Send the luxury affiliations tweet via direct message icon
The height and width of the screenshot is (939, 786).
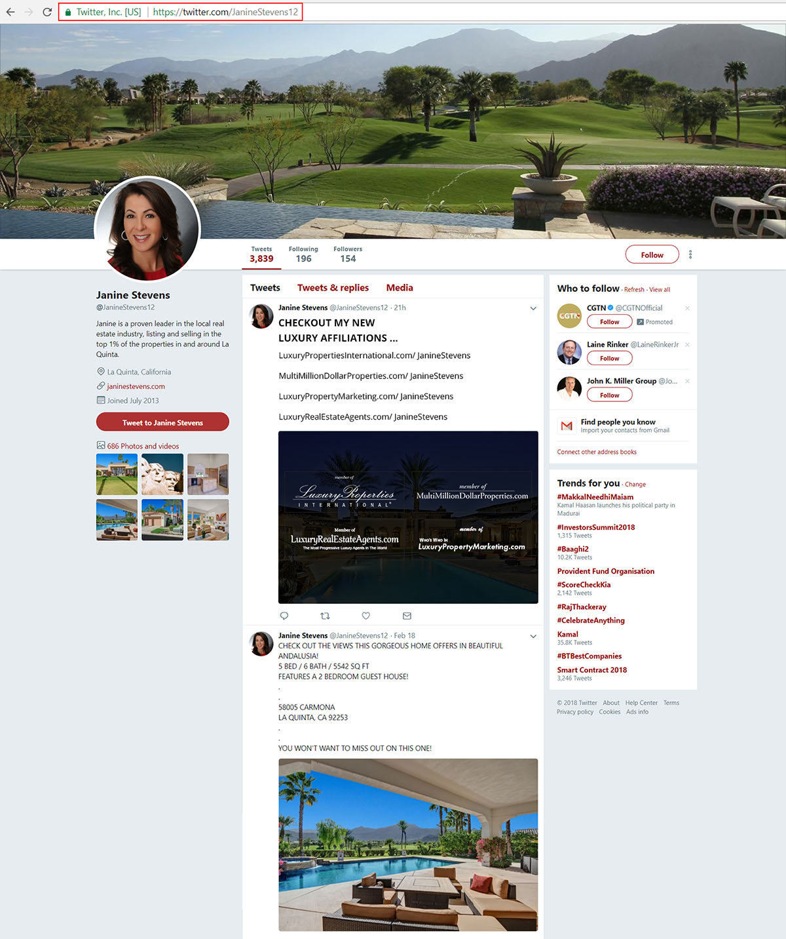(x=407, y=616)
